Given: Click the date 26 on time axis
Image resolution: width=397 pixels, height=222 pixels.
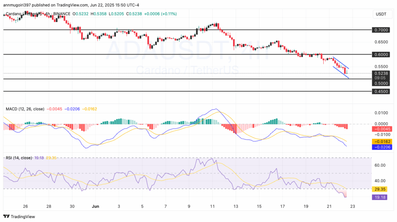Looking at the screenshot, I should 25,207.
